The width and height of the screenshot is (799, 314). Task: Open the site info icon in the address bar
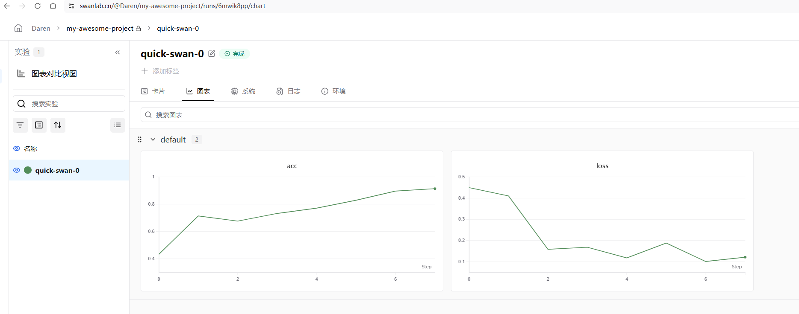(71, 6)
